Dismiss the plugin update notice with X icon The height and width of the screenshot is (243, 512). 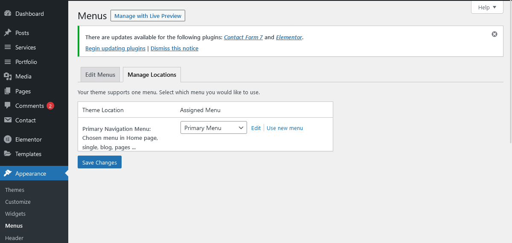[x=495, y=34]
